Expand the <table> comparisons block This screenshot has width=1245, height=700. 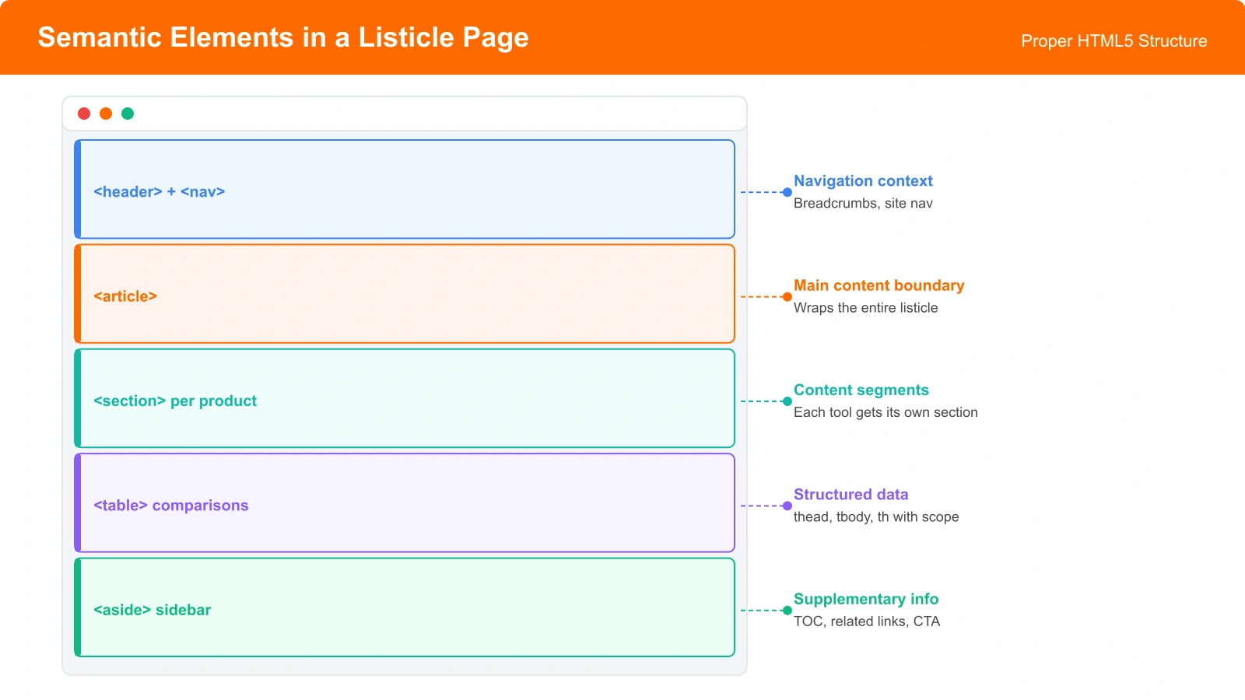click(x=405, y=502)
